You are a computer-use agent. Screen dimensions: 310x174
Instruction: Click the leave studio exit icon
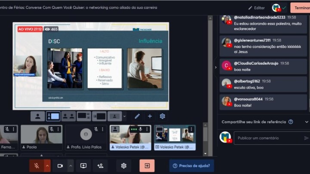[147, 165]
